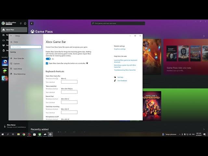
Task: Uncheck open Game Bar with controller button
Action: point(47,63)
